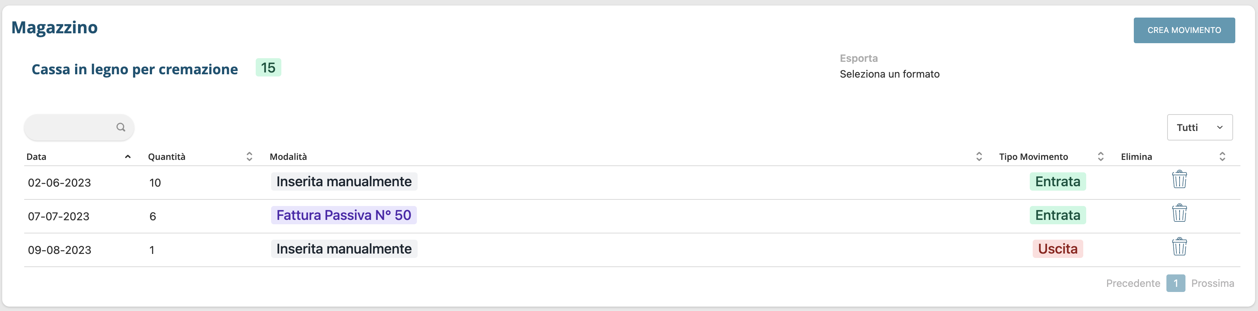This screenshot has width=1258, height=311.
Task: Open the Tutti filter dropdown
Action: (x=1199, y=127)
